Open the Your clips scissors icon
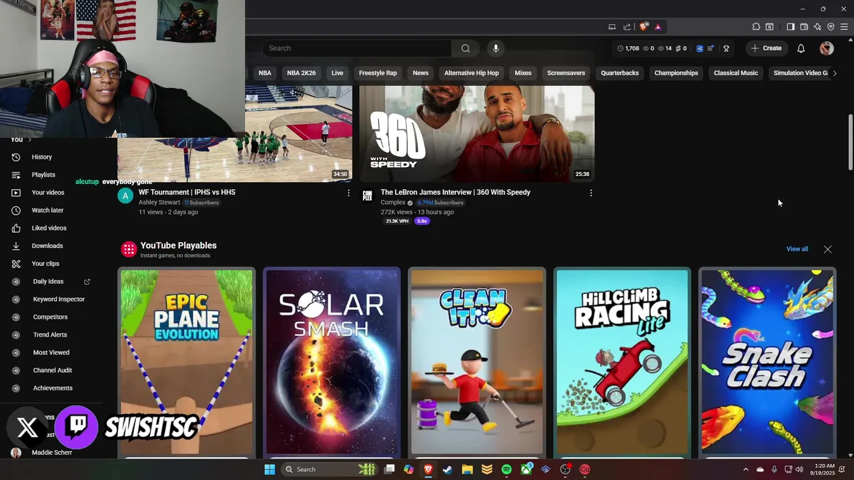 coord(16,263)
